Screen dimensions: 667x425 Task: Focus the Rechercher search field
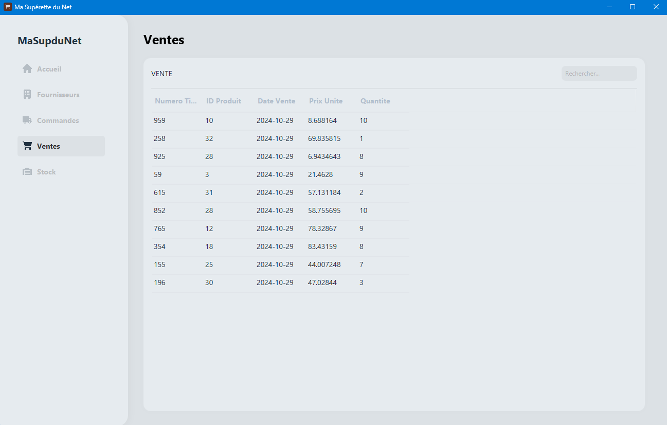click(599, 74)
